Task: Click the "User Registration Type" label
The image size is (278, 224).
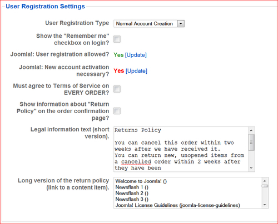Action: (77, 23)
